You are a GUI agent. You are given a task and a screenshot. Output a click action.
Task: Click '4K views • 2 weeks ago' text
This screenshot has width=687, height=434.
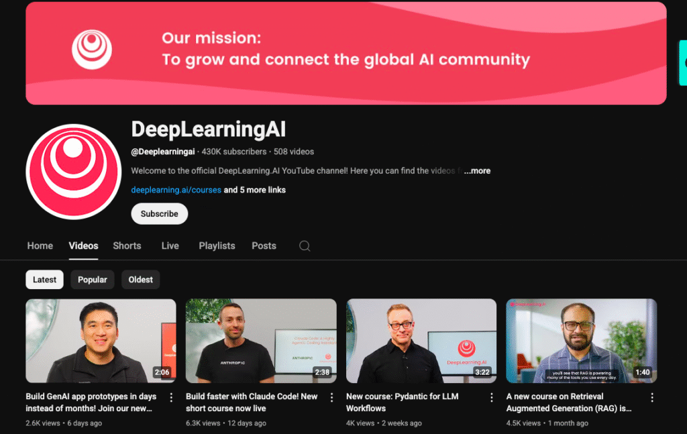point(384,423)
